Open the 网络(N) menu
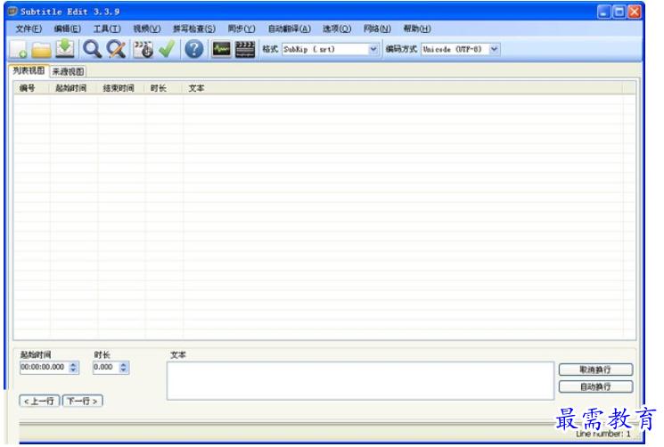Image resolution: width=664 pixels, height=447 pixels. click(377, 28)
